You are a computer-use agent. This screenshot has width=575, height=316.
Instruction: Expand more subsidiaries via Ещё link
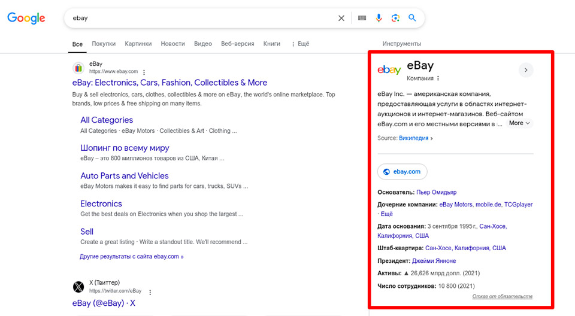coord(386,214)
